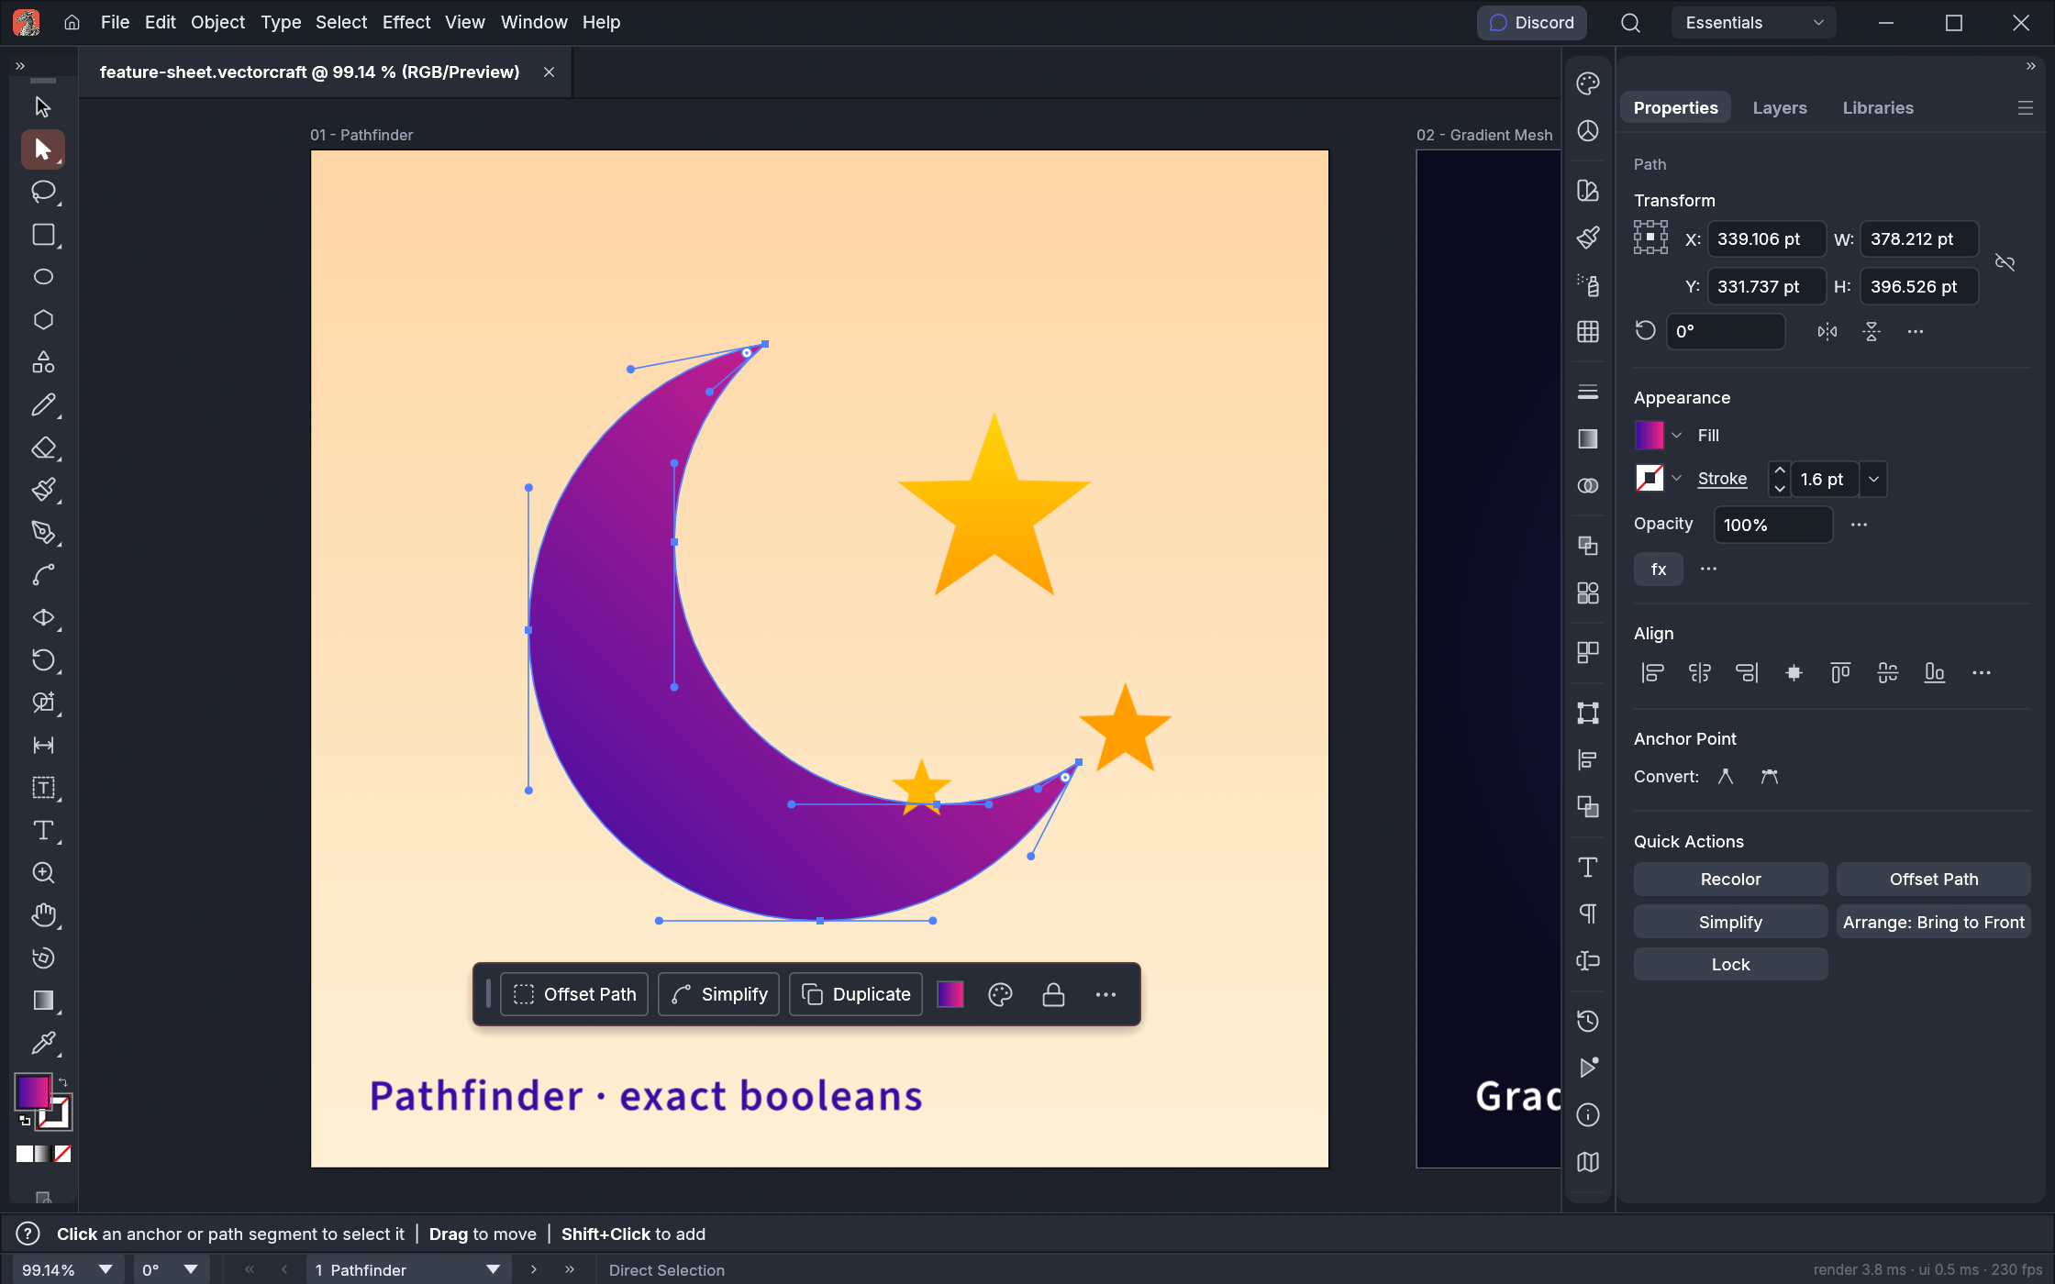Viewport: 2055px width, 1284px height.
Task: Open the Effect menu
Action: click(406, 22)
